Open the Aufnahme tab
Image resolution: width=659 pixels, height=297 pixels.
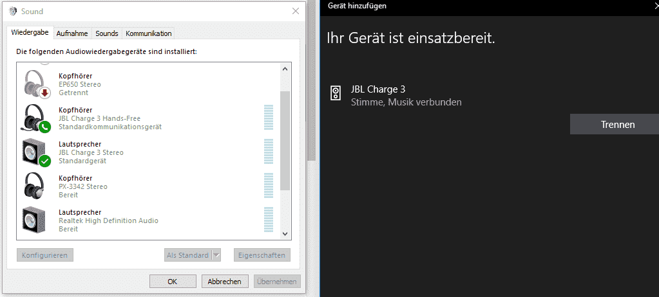pos(72,33)
